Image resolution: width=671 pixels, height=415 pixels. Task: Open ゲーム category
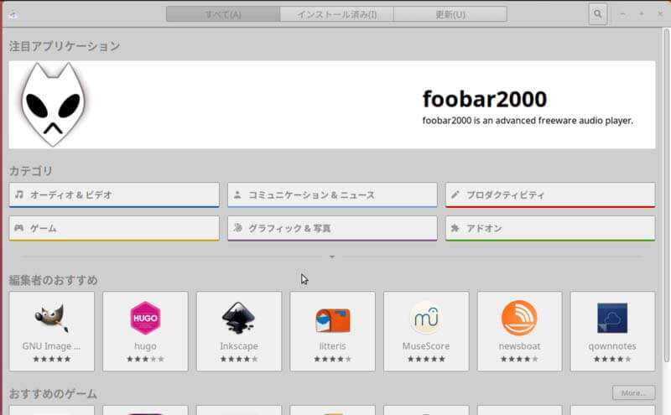pyautogui.click(x=114, y=228)
